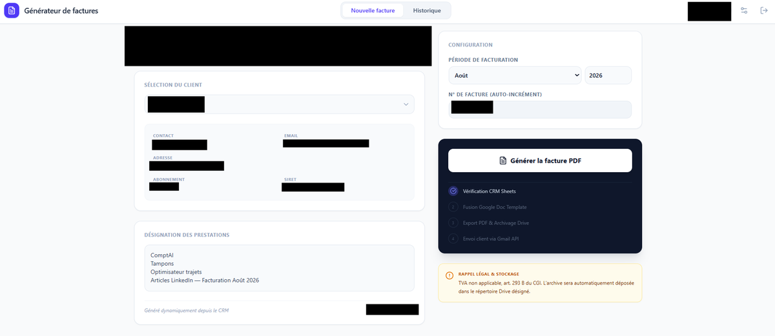Open the Août month dropdown
The width and height of the screenshot is (775, 336).
515,75
